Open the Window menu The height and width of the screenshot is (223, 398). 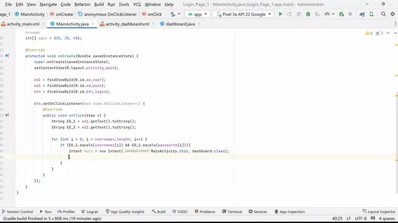click(153, 4)
